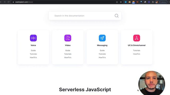Open the Extensions puzzle menu
Viewport: 170px width, 95px height.
click(153, 2)
